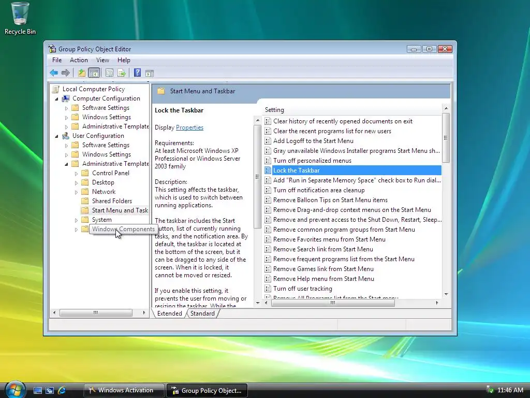This screenshot has width=530, height=398.
Task: Select 'Turn off notification area cleanup' setting
Action: coord(319,190)
